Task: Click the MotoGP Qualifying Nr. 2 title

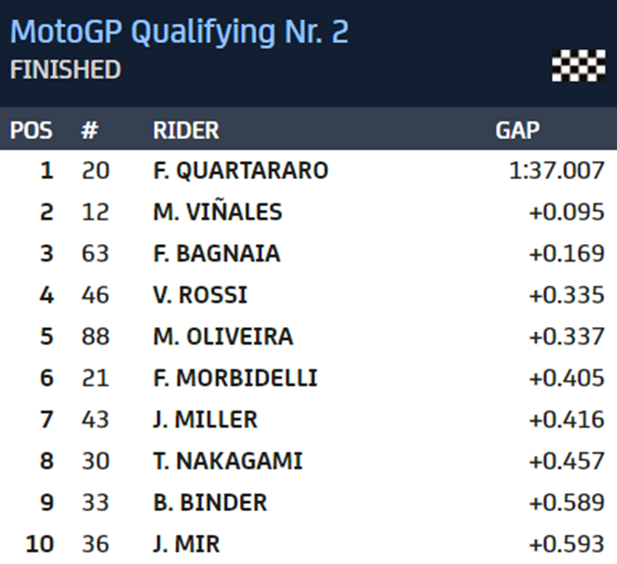Action: [x=179, y=32]
